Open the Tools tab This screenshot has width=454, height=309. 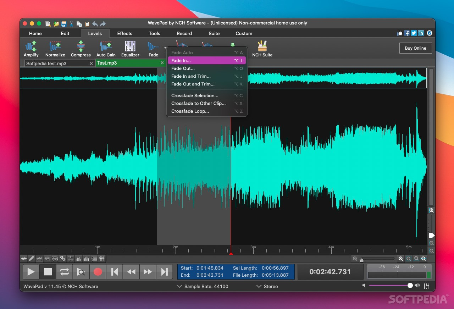point(155,33)
